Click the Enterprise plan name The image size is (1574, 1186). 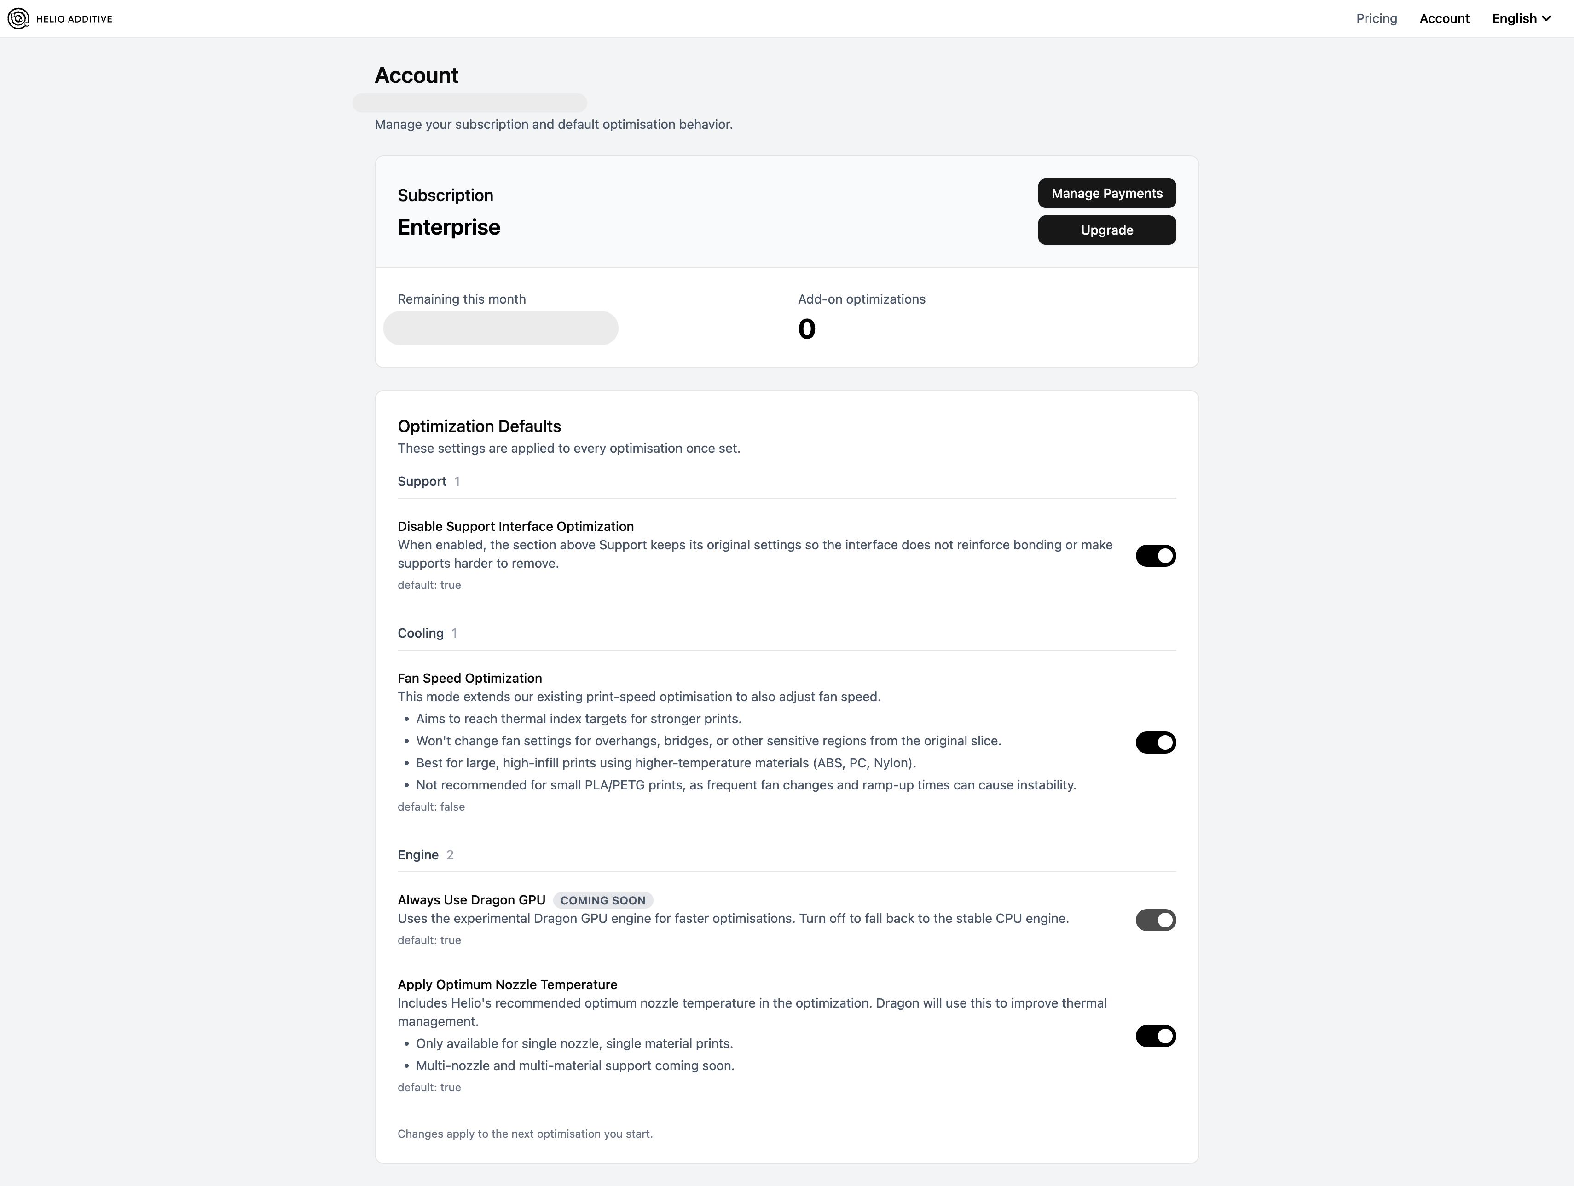pyautogui.click(x=449, y=227)
